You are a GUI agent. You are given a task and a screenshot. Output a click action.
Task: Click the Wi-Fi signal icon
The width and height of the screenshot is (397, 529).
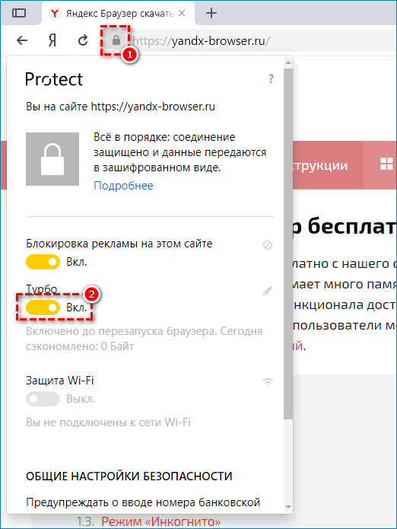(268, 382)
